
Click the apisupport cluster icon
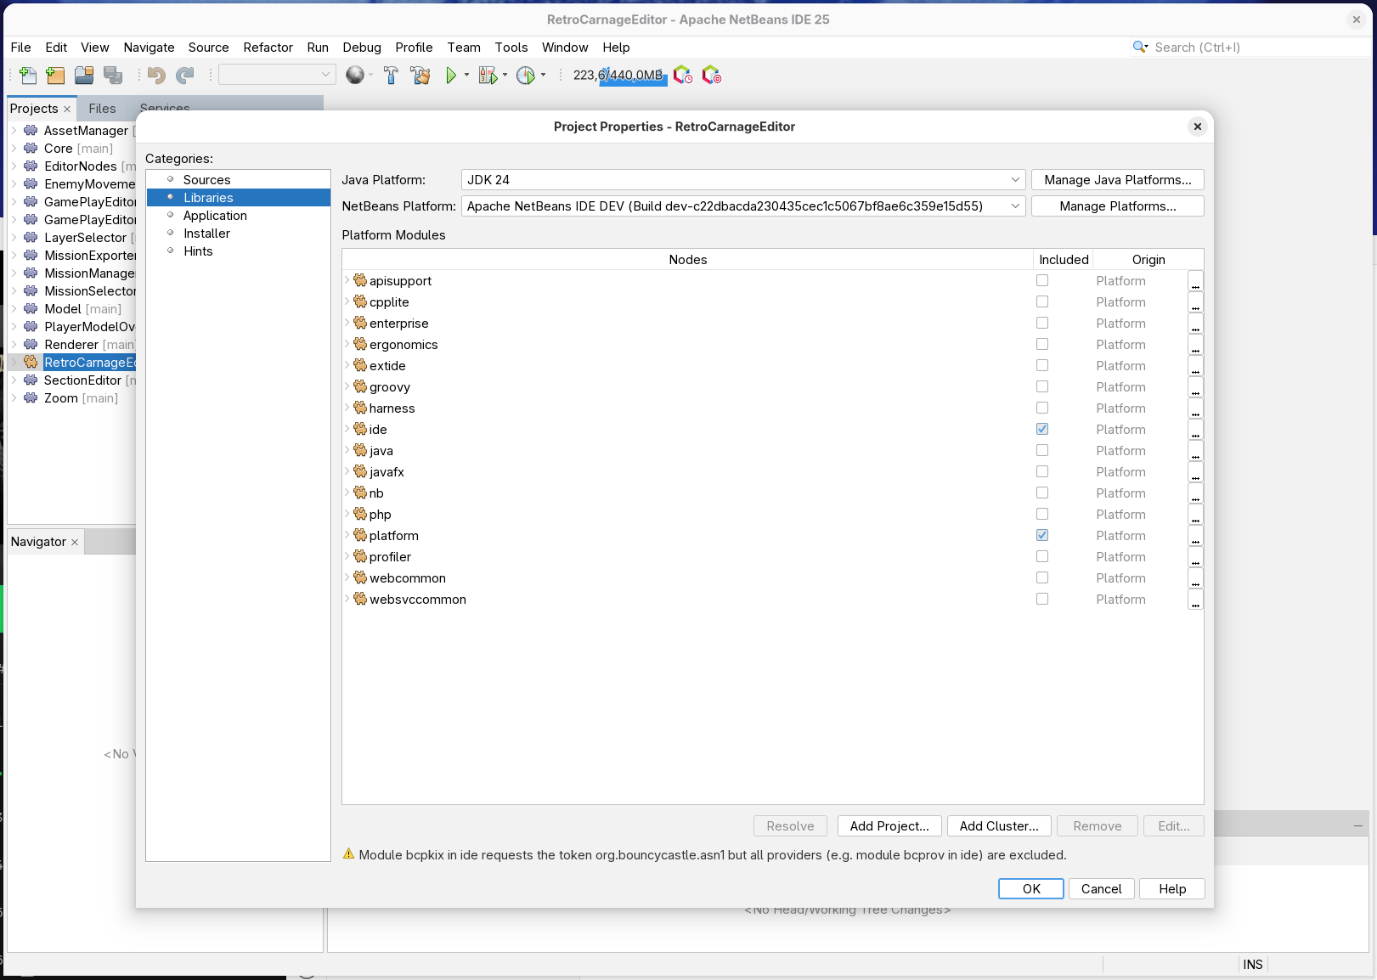tap(360, 280)
